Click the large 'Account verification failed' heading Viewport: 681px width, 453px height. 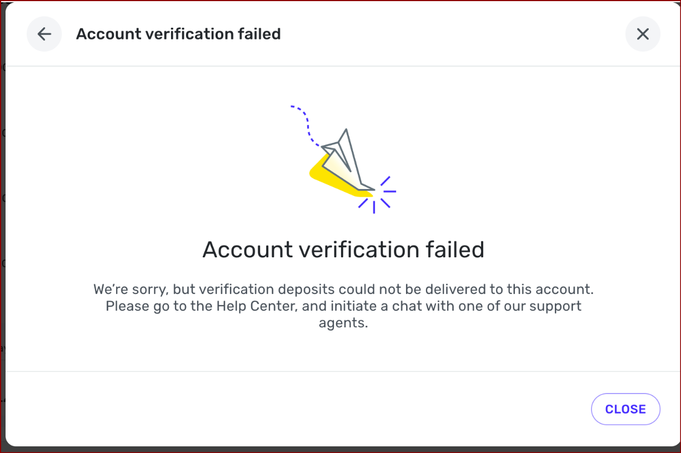pyautogui.click(x=343, y=250)
